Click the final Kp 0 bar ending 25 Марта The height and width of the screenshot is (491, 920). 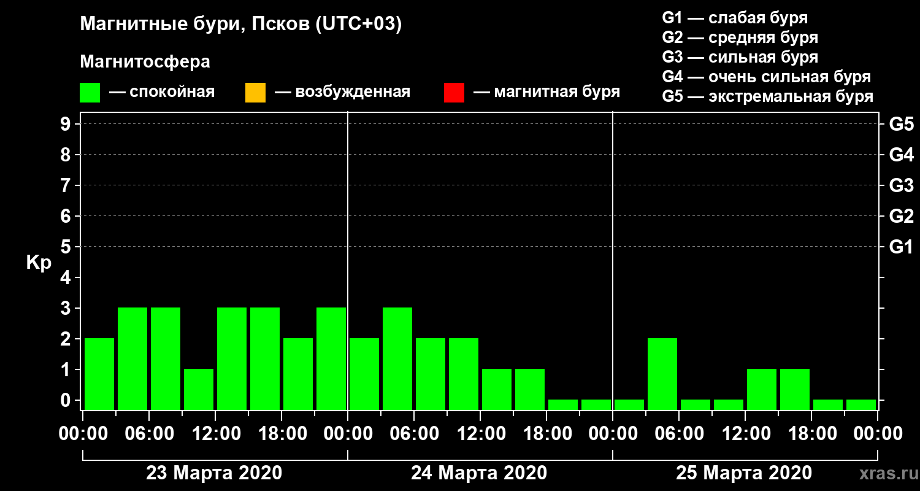pos(861,404)
